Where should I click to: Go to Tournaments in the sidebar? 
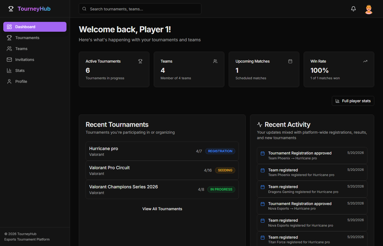coord(35,38)
